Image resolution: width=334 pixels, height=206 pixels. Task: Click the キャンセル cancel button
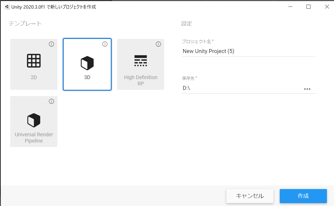(250, 196)
